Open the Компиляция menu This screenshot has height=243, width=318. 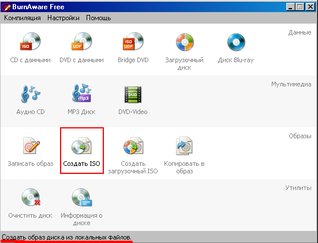23,18
